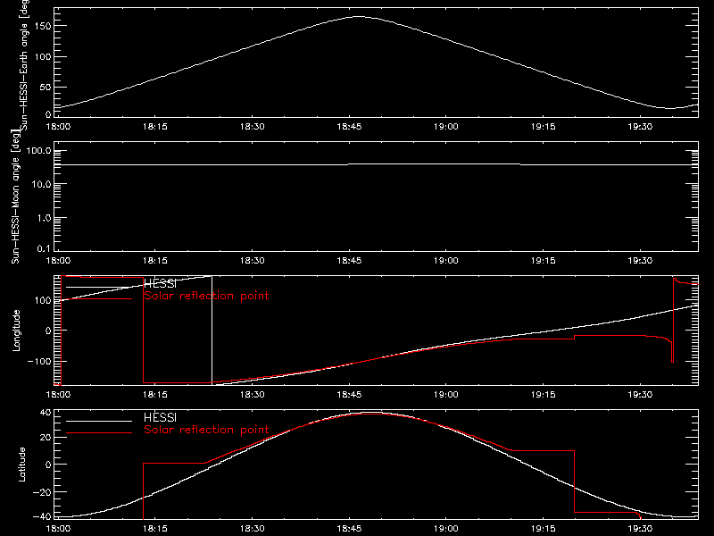The image size is (714, 536).
Task: Click red legend line sample in Longitude plot
Action: (x=99, y=298)
